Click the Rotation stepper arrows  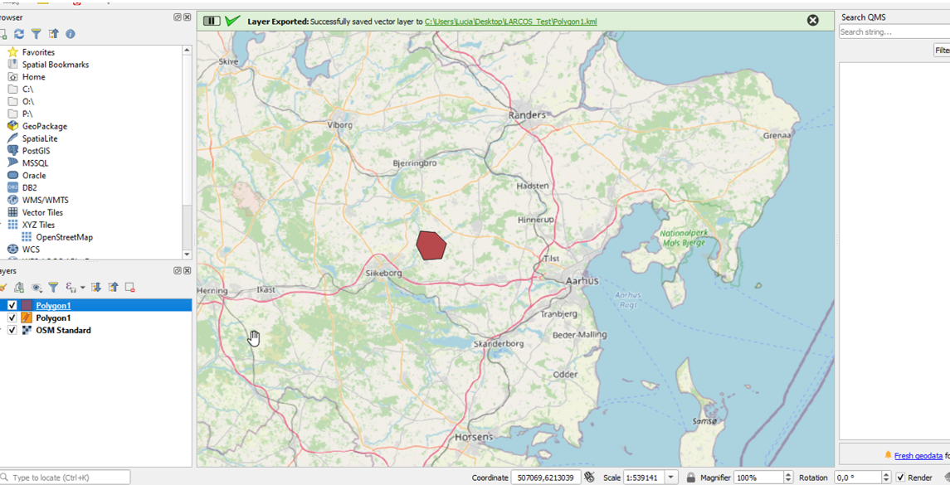886,478
